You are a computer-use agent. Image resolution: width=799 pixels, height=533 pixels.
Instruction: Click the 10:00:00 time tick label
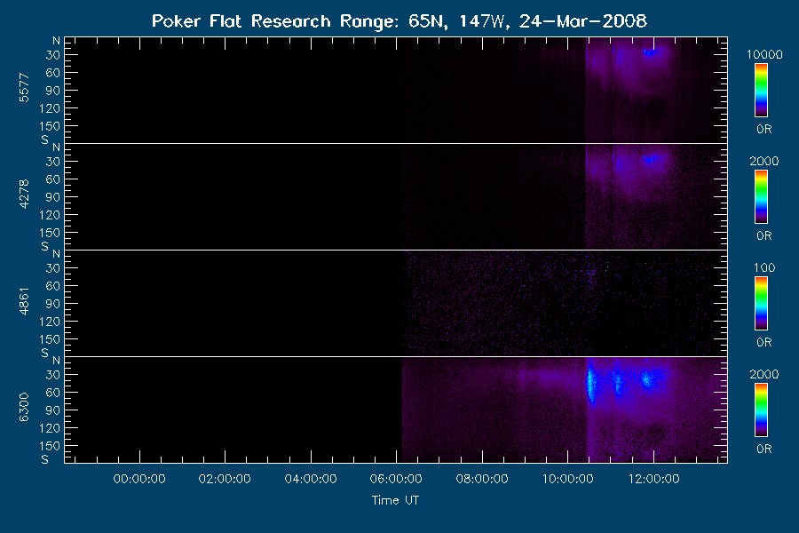click(567, 479)
